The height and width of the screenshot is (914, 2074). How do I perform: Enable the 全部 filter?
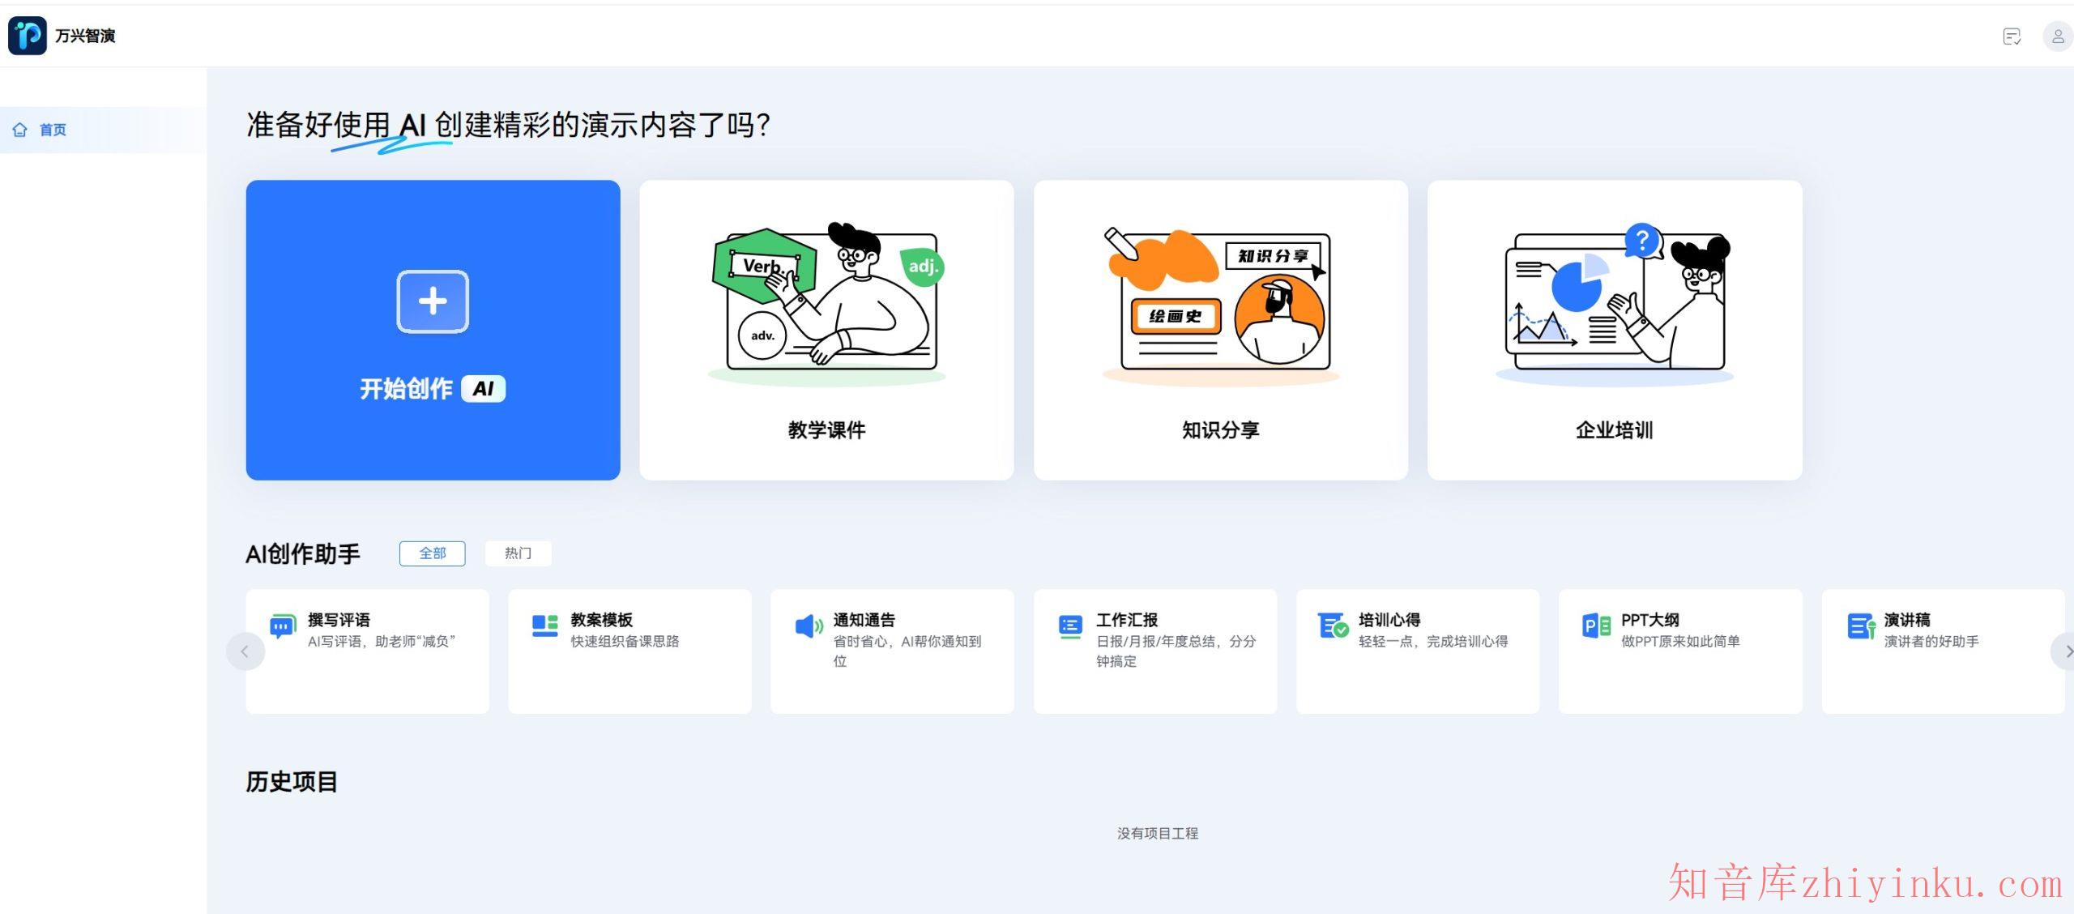coord(432,553)
